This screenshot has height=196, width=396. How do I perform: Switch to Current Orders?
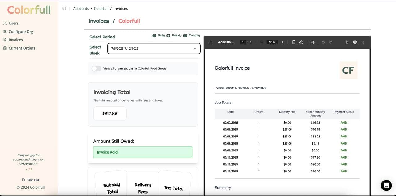(x=21, y=48)
